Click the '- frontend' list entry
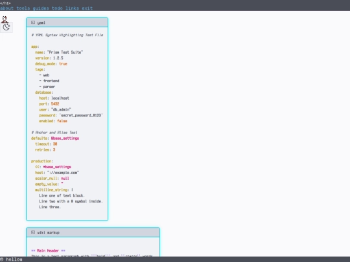The width and height of the screenshot is (350, 262). click(49, 81)
